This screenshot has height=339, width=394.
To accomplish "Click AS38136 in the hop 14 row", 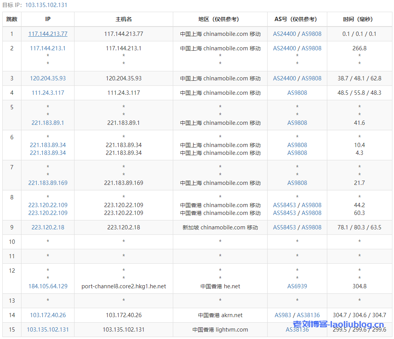I will pyautogui.click(x=308, y=315).
